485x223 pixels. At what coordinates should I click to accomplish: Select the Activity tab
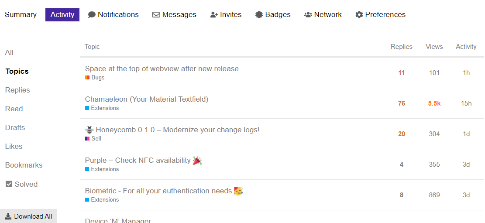[x=62, y=15]
